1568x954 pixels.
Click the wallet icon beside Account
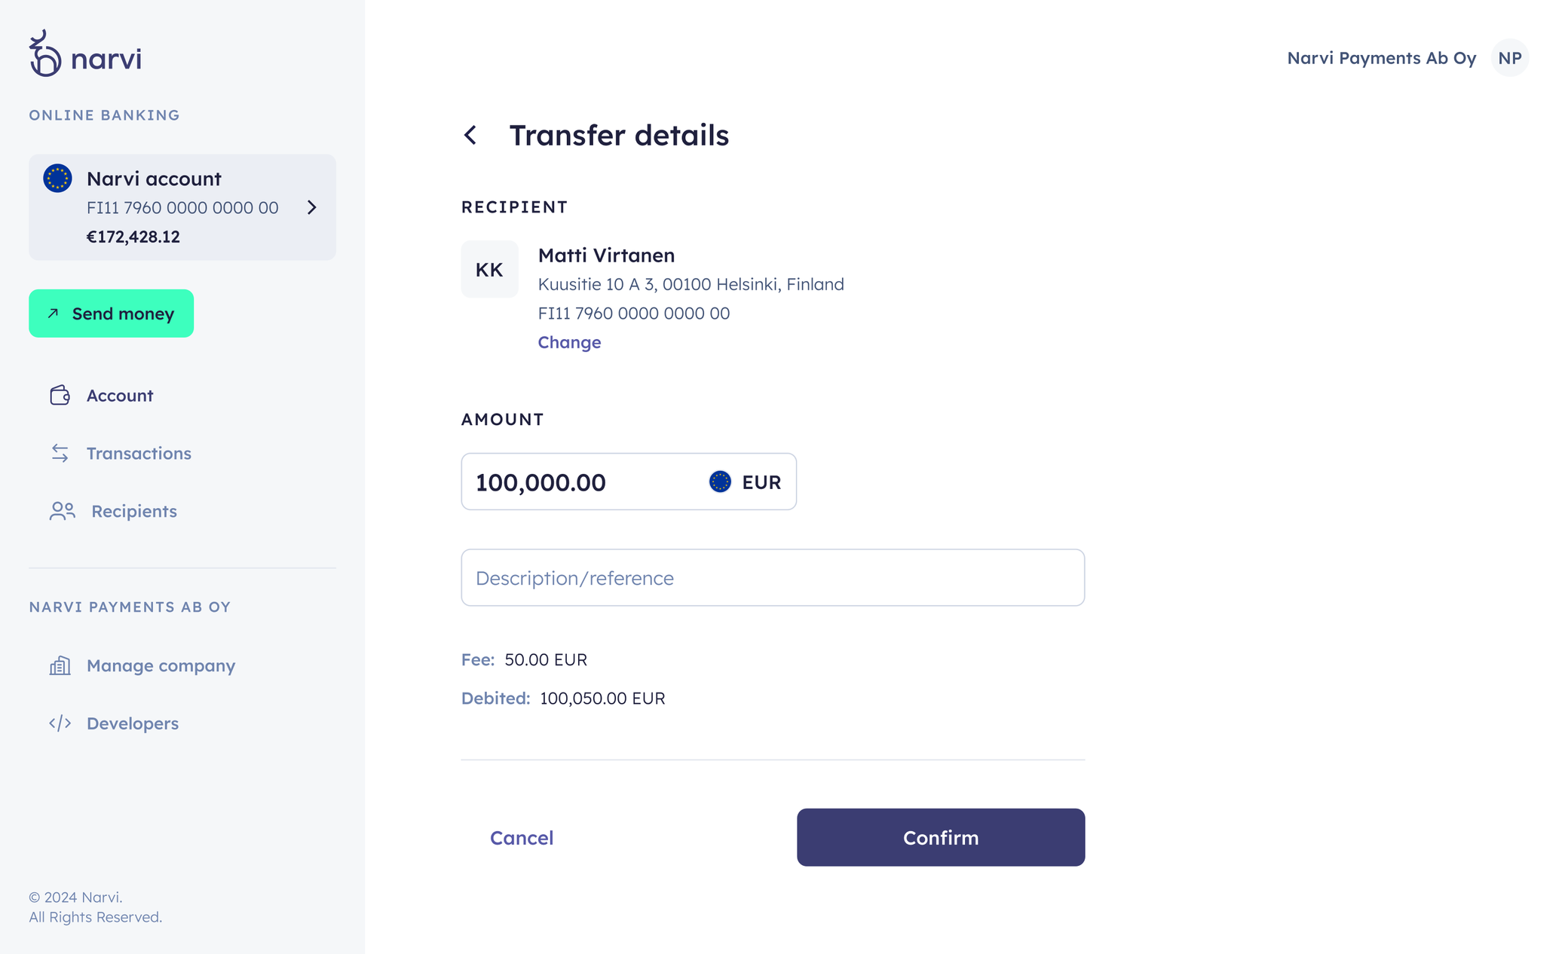[x=60, y=396]
